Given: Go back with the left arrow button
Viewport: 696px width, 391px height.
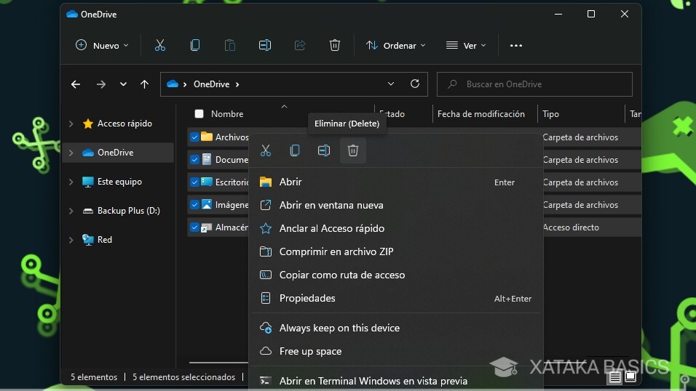Looking at the screenshot, I should point(76,84).
